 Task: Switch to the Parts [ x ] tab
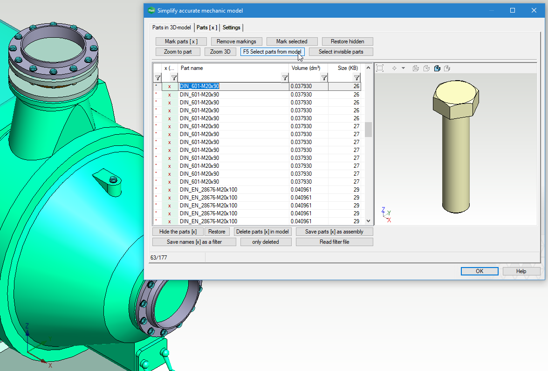coord(206,27)
